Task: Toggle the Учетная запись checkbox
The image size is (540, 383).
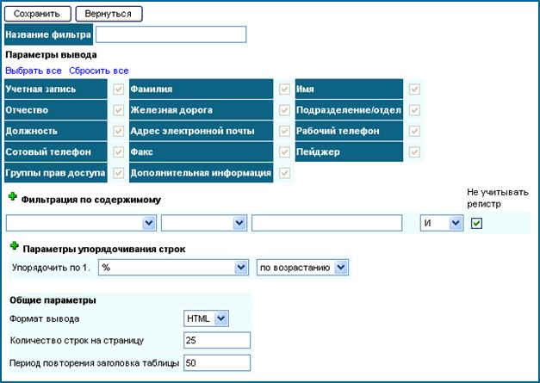Action: (x=119, y=90)
